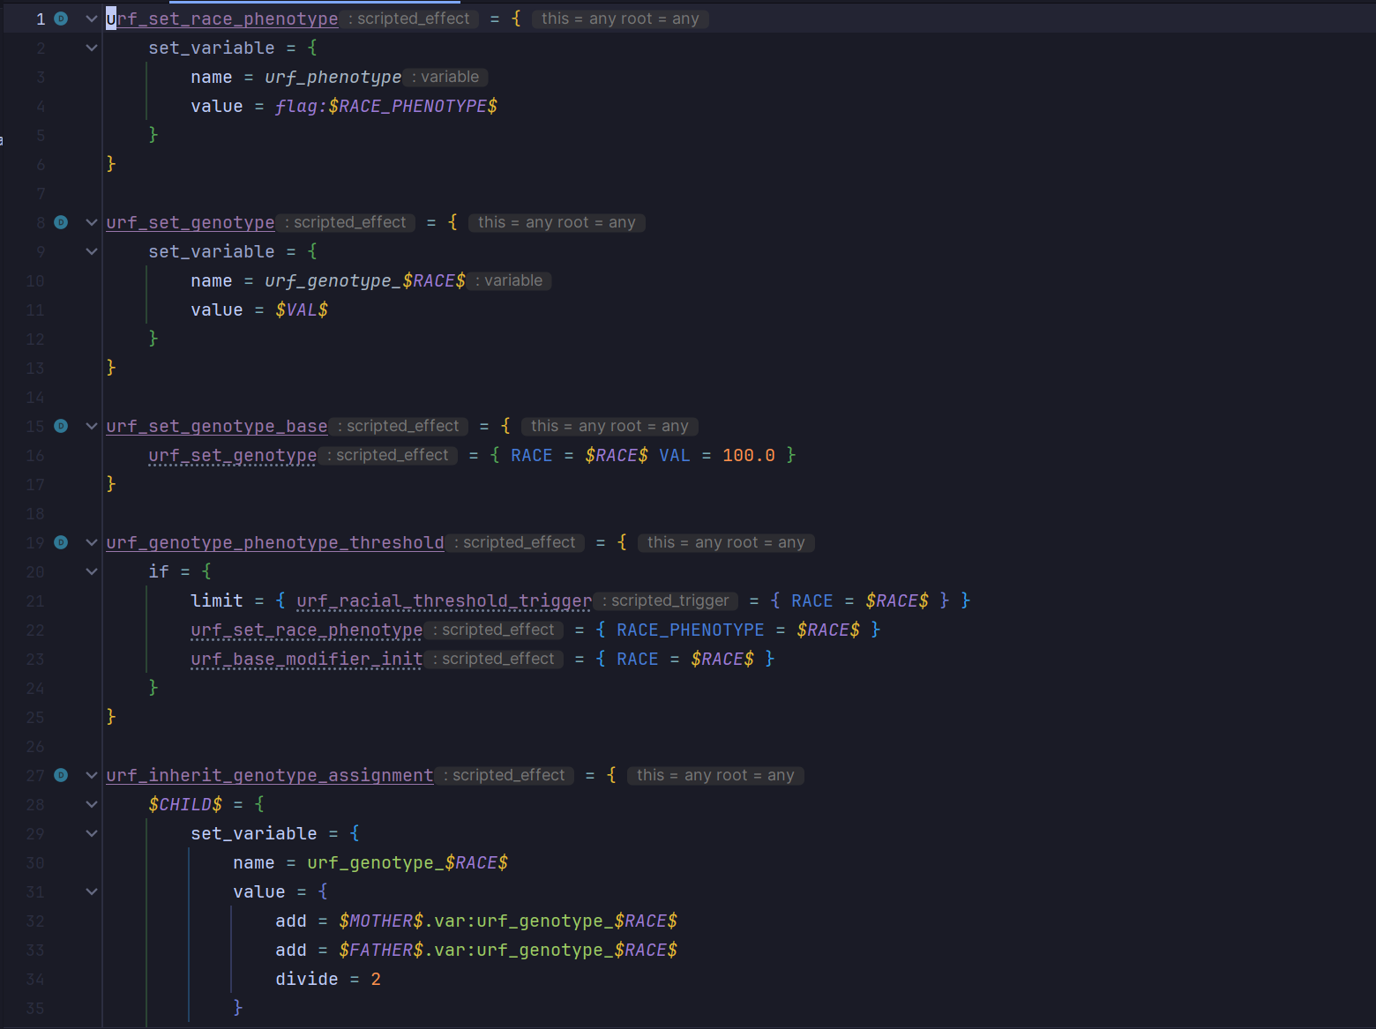Click $MOTHER$.var:urf_genotype_$RACE$ expression
The height and width of the screenshot is (1029, 1376).
508,921
